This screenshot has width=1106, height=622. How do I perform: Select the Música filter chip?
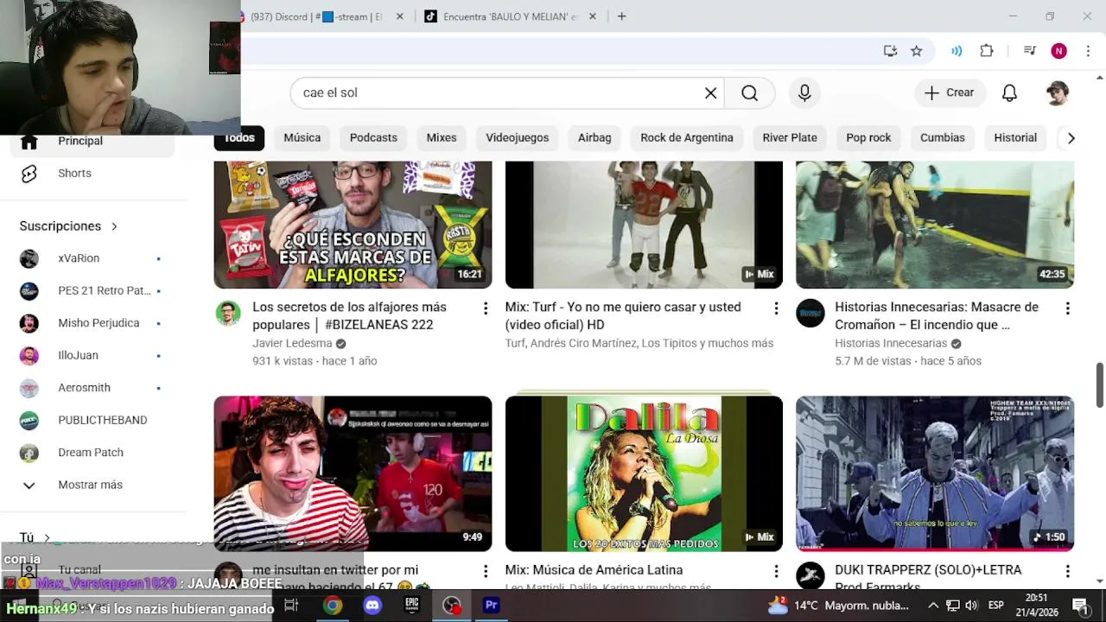coord(302,138)
